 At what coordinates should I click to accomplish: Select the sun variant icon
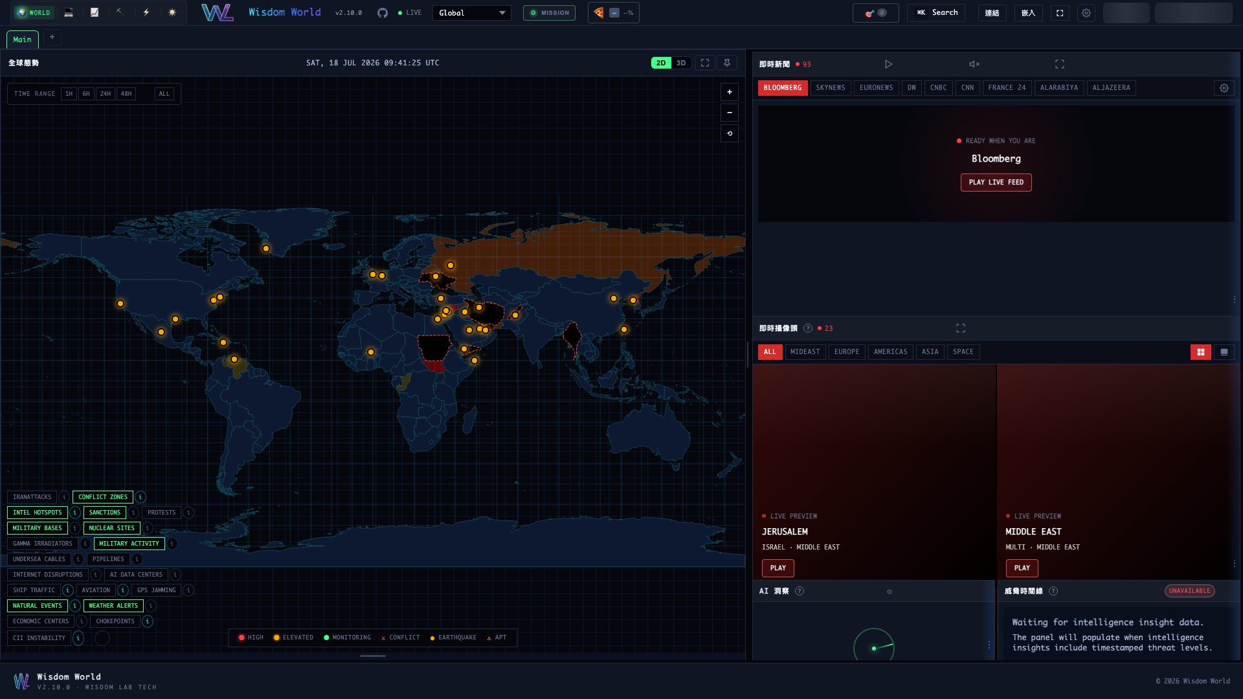tap(172, 13)
